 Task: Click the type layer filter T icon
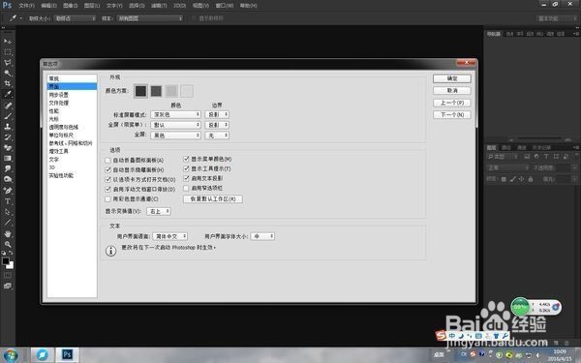pos(546,157)
